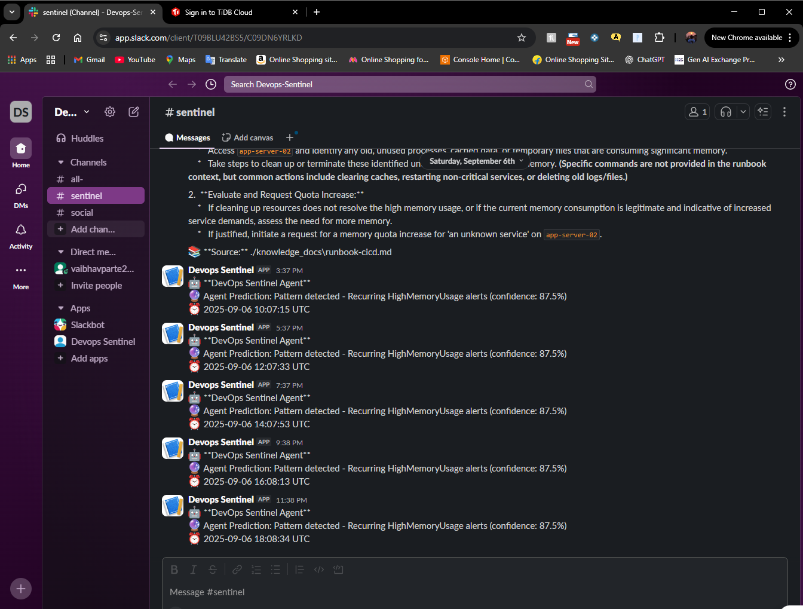Open Devops Sentinel app in sidebar

coord(96,341)
